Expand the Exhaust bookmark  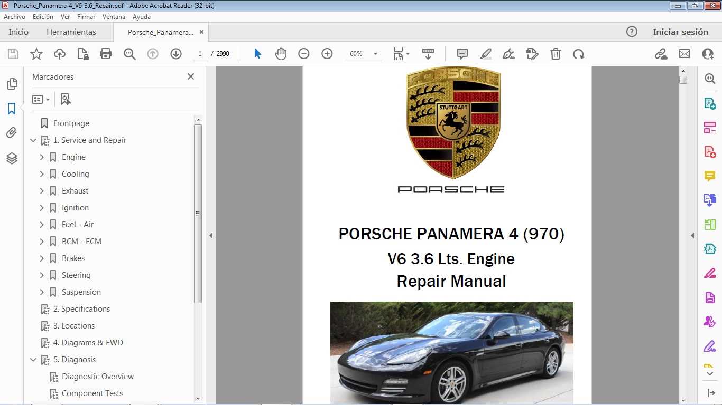tap(42, 191)
